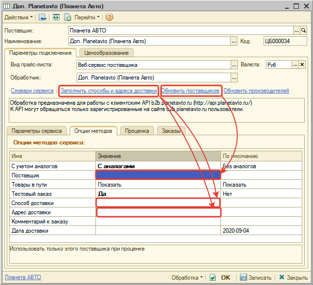The height and width of the screenshot is (285, 313).
Task: Click the Комментарий к заказу value cell
Action: pos(158,222)
